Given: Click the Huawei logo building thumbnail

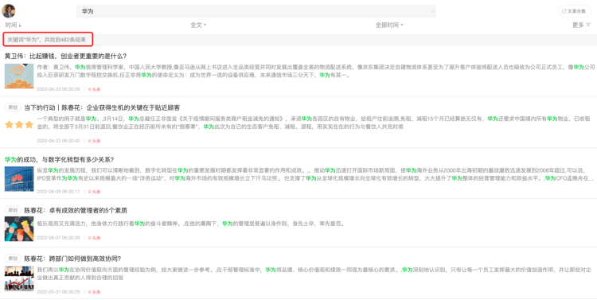Looking at the screenshot, I should [19, 179].
